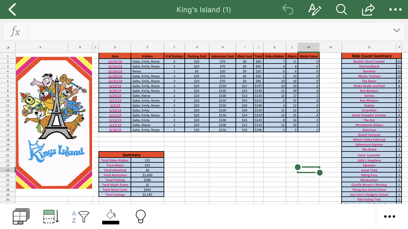Select the Banshee ride cell

pyautogui.click(x=369, y=71)
